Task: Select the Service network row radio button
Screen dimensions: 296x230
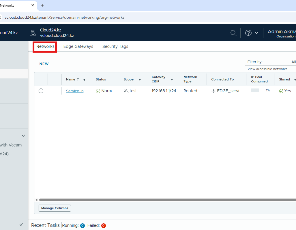Action: (x=41, y=91)
